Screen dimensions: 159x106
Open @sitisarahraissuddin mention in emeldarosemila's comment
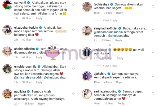point(29,77)
